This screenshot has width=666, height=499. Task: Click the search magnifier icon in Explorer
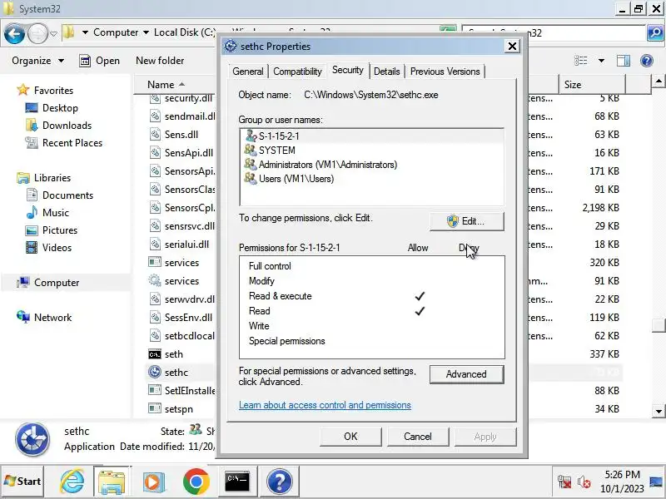click(655, 32)
